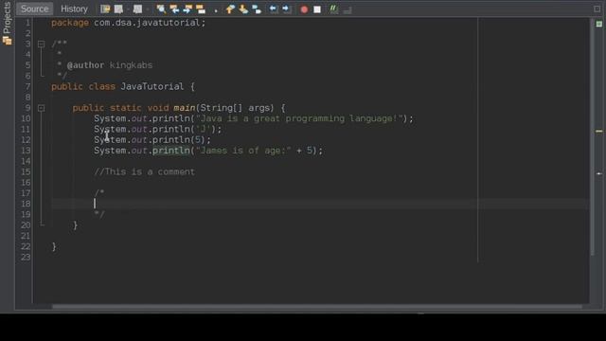Click the Find Selection magnifier icon
Viewport: 606px width, 341px height.
[161, 9]
